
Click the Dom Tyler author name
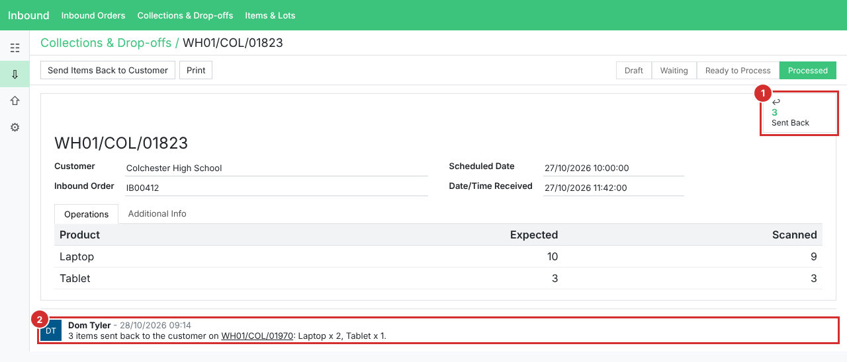point(89,325)
